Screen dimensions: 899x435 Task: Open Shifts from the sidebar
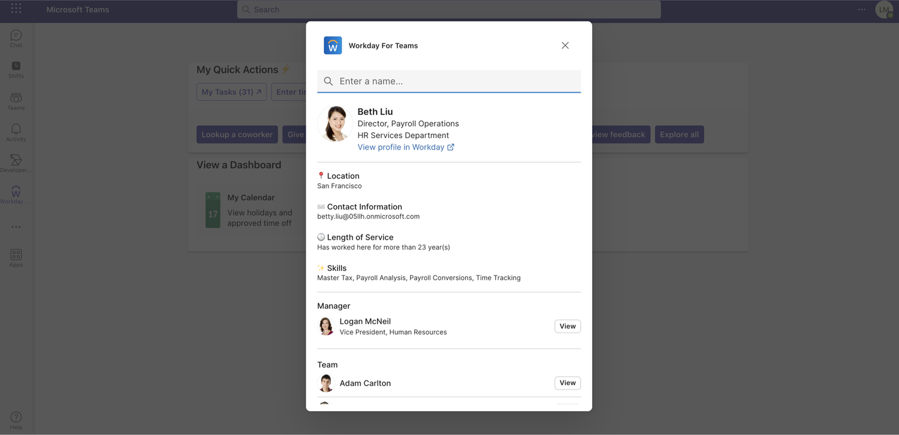pyautogui.click(x=16, y=68)
